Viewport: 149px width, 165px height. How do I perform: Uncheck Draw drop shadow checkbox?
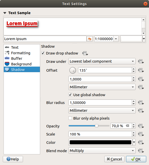coord(43,53)
